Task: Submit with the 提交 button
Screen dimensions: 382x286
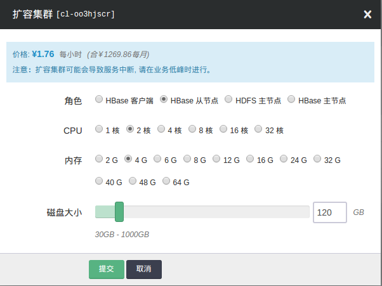Action: click(x=106, y=269)
